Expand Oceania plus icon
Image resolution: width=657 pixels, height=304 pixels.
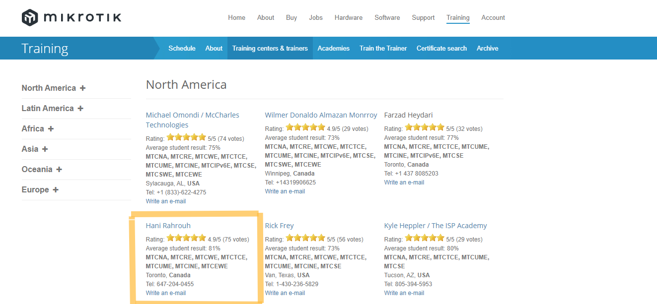click(x=59, y=170)
